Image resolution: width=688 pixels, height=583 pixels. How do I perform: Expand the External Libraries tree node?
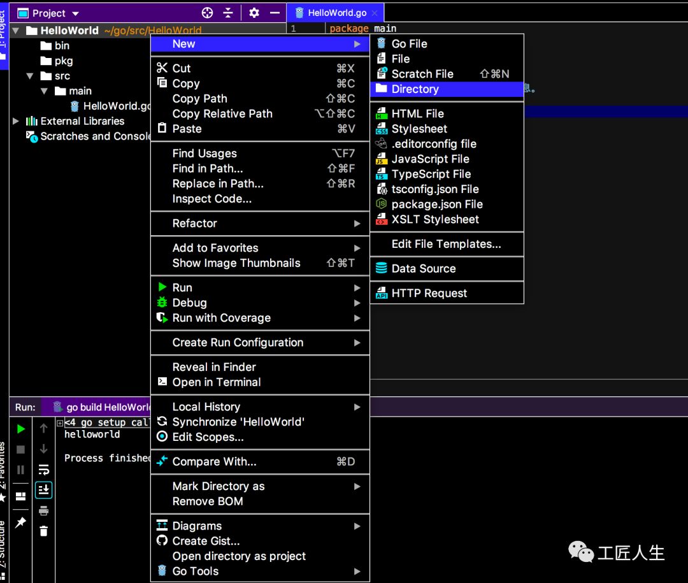pyautogui.click(x=16, y=121)
